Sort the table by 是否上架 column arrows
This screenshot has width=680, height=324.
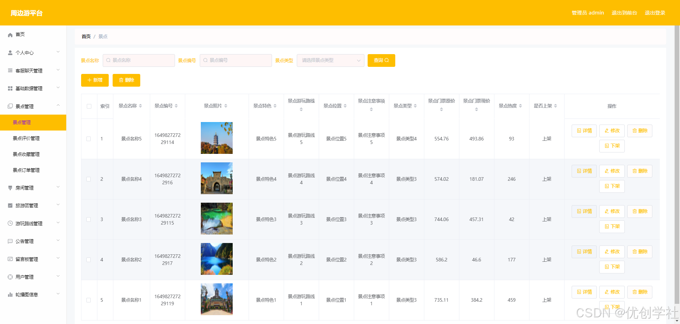tap(555, 106)
